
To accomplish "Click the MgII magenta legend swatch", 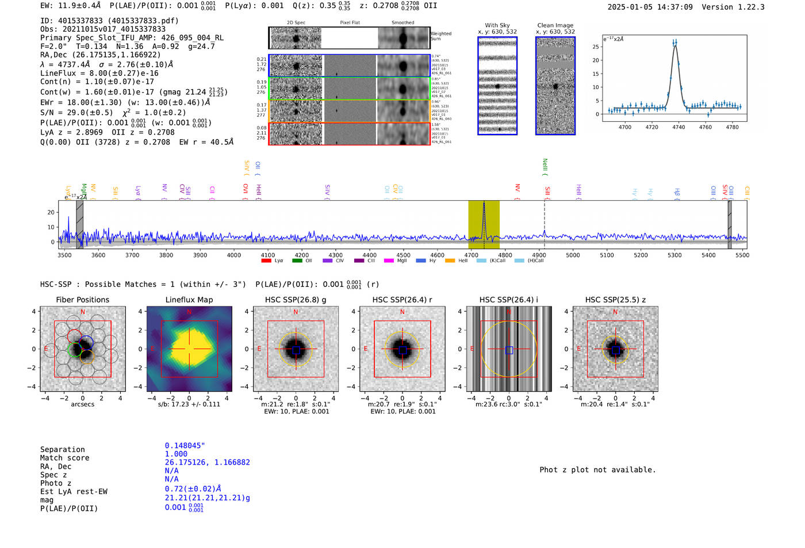I will pyautogui.click(x=389, y=260).
